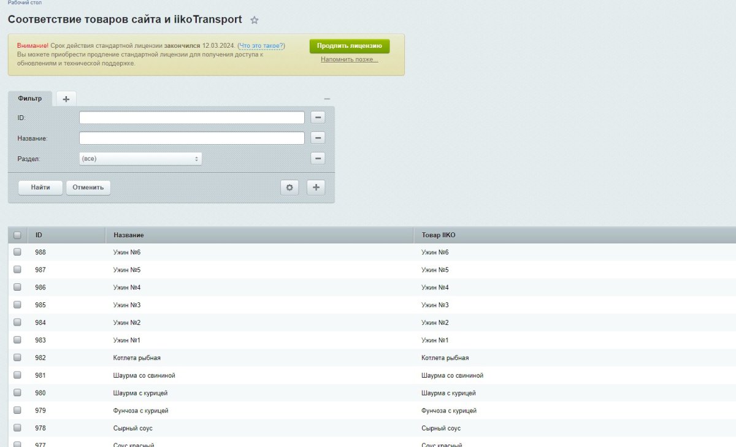Check the row for Сырный соус
This screenshot has height=447, width=736.
(17, 427)
